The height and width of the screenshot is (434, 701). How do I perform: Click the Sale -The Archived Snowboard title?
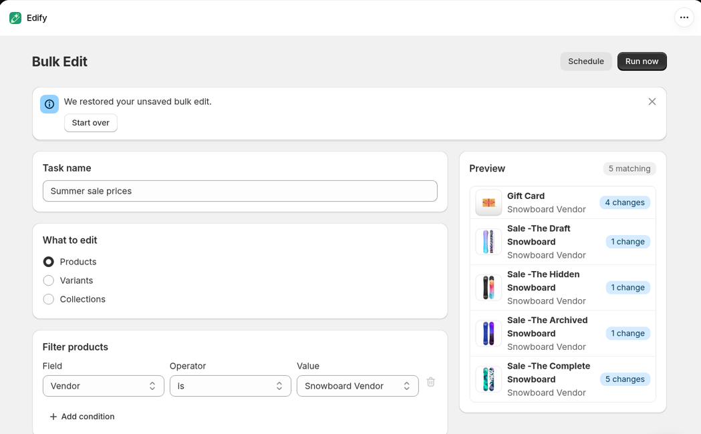coord(547,327)
